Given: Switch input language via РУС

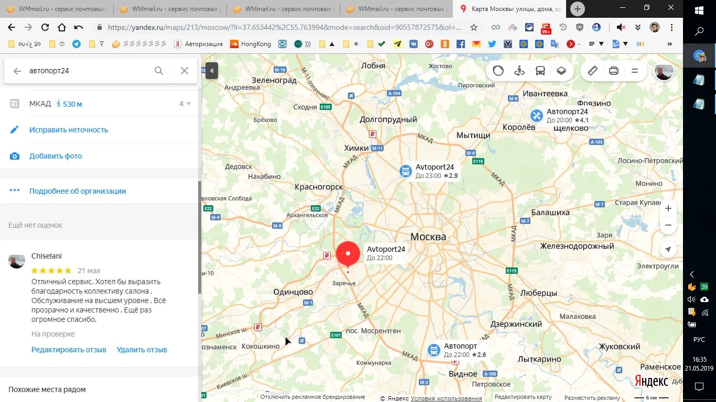Looking at the screenshot, I should [699, 339].
